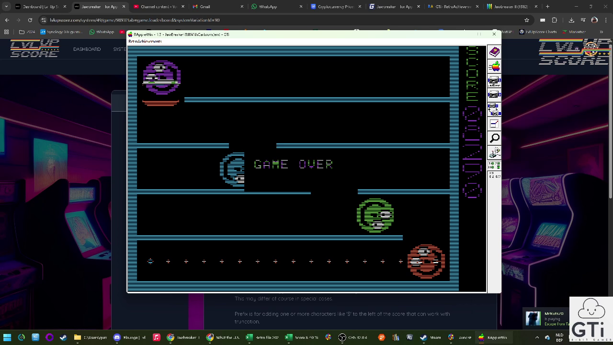Reload the current browser page
The width and height of the screenshot is (613, 345).
pyautogui.click(x=30, y=20)
